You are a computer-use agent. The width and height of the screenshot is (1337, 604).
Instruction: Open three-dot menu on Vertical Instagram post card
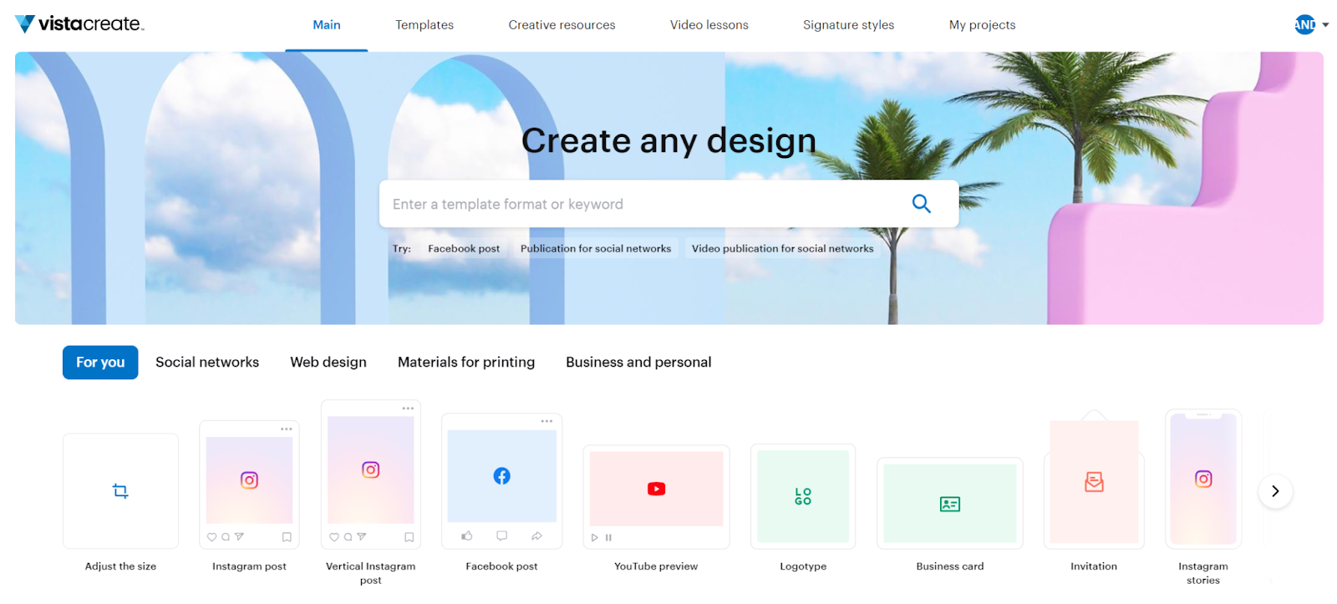(408, 409)
